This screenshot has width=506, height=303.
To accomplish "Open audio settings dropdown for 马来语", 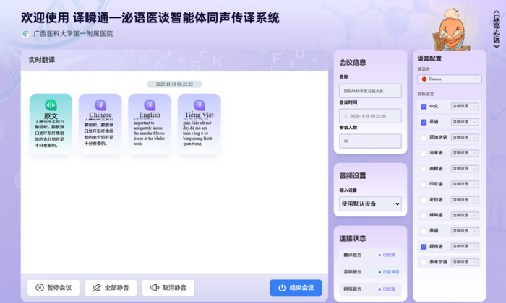I will tap(465, 153).
